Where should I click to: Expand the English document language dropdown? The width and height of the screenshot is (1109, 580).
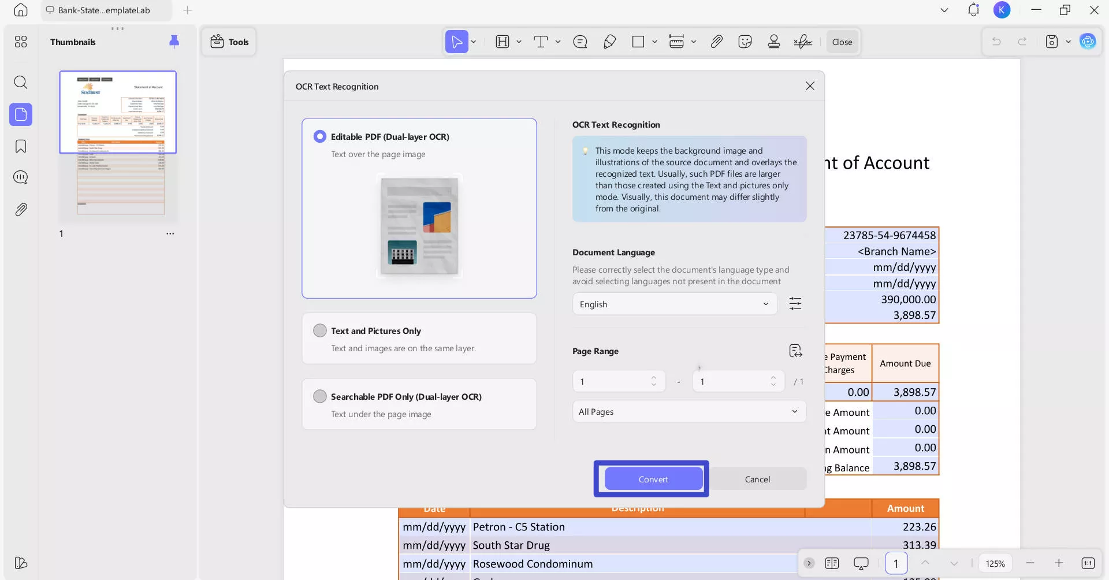674,304
